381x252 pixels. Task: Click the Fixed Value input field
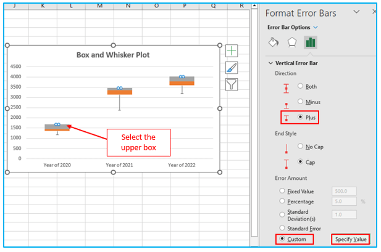point(344,192)
